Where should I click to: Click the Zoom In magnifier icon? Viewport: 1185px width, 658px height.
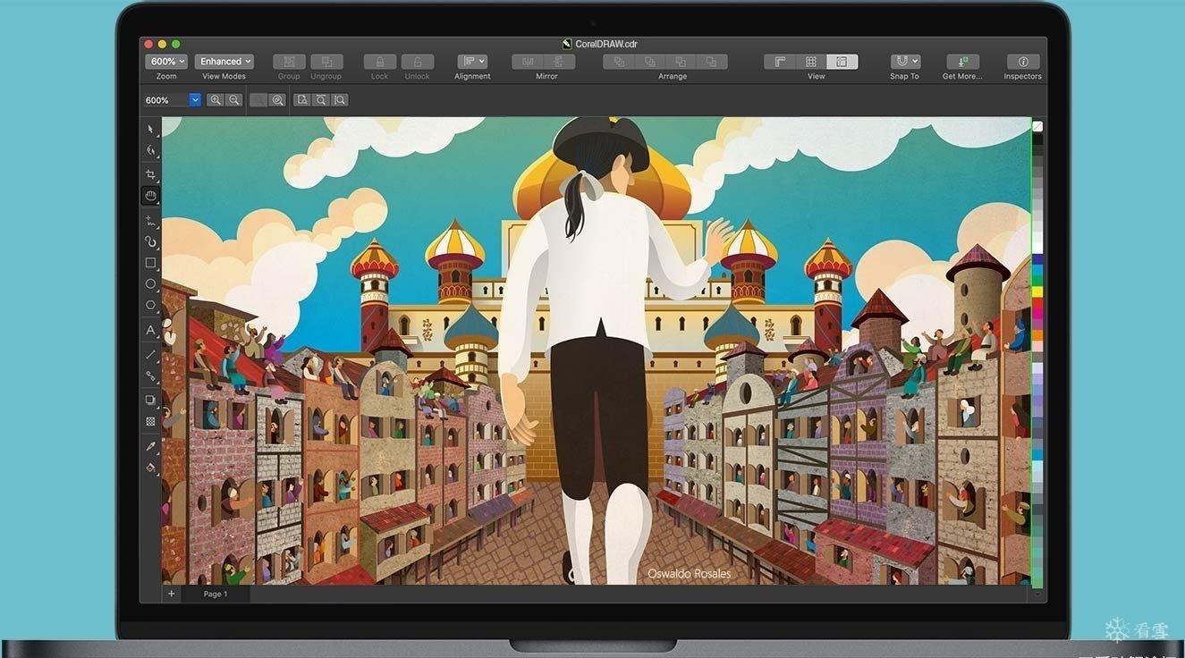point(215,100)
